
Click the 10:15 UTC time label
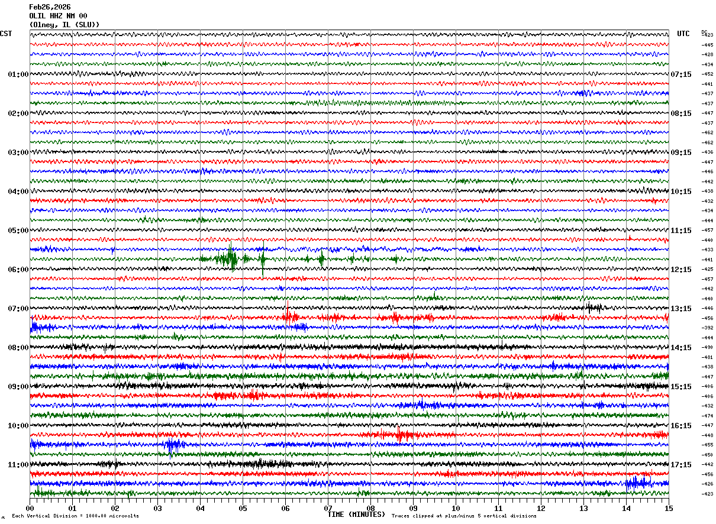point(681,192)
